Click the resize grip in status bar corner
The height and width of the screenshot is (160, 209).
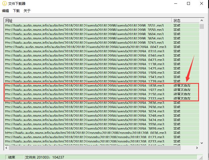click(x=200, y=157)
